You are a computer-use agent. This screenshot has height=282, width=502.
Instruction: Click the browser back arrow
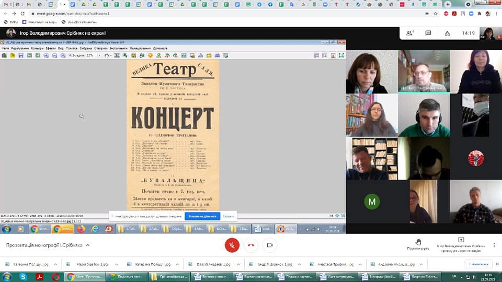(x=5, y=13)
